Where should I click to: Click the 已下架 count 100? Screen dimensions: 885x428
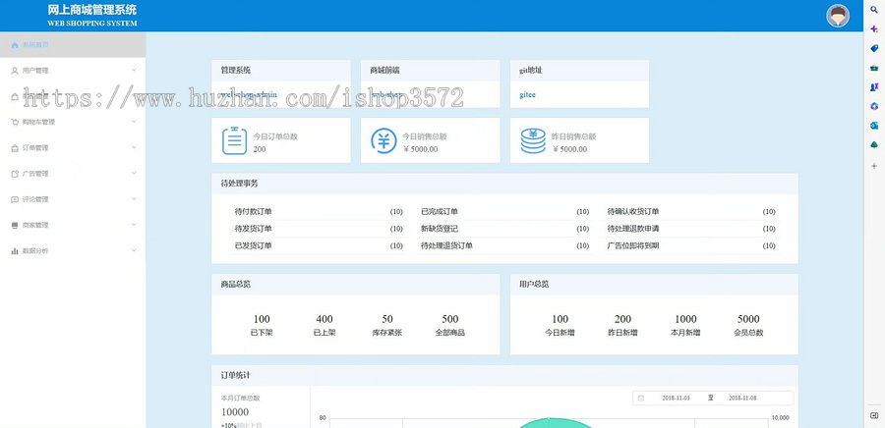(262, 319)
